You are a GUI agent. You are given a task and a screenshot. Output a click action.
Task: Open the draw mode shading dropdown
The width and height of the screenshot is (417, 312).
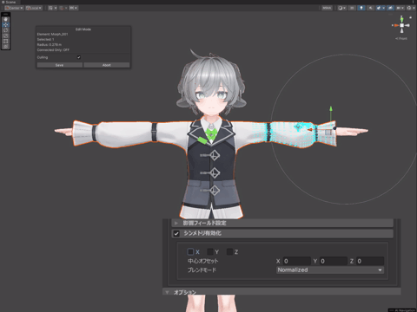(x=342, y=8)
